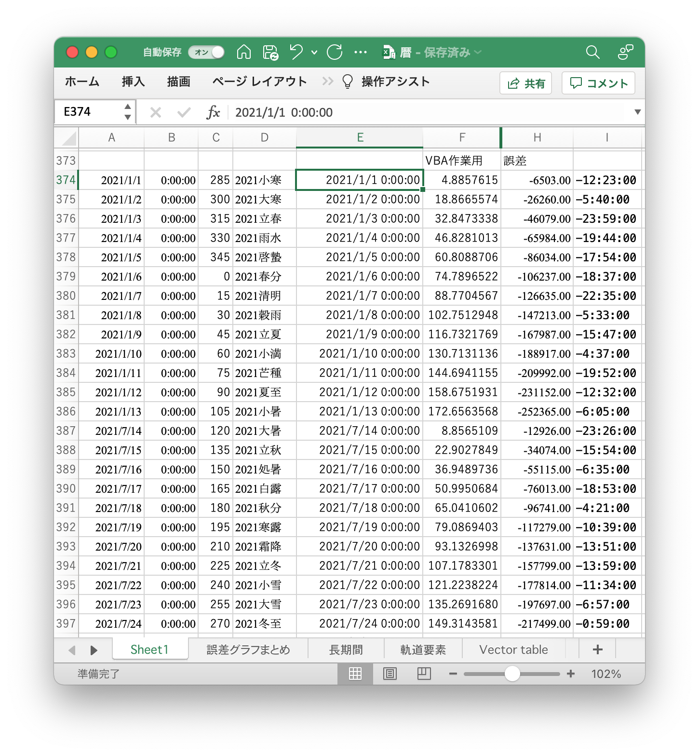Click cell showing -6503.00

(x=537, y=180)
